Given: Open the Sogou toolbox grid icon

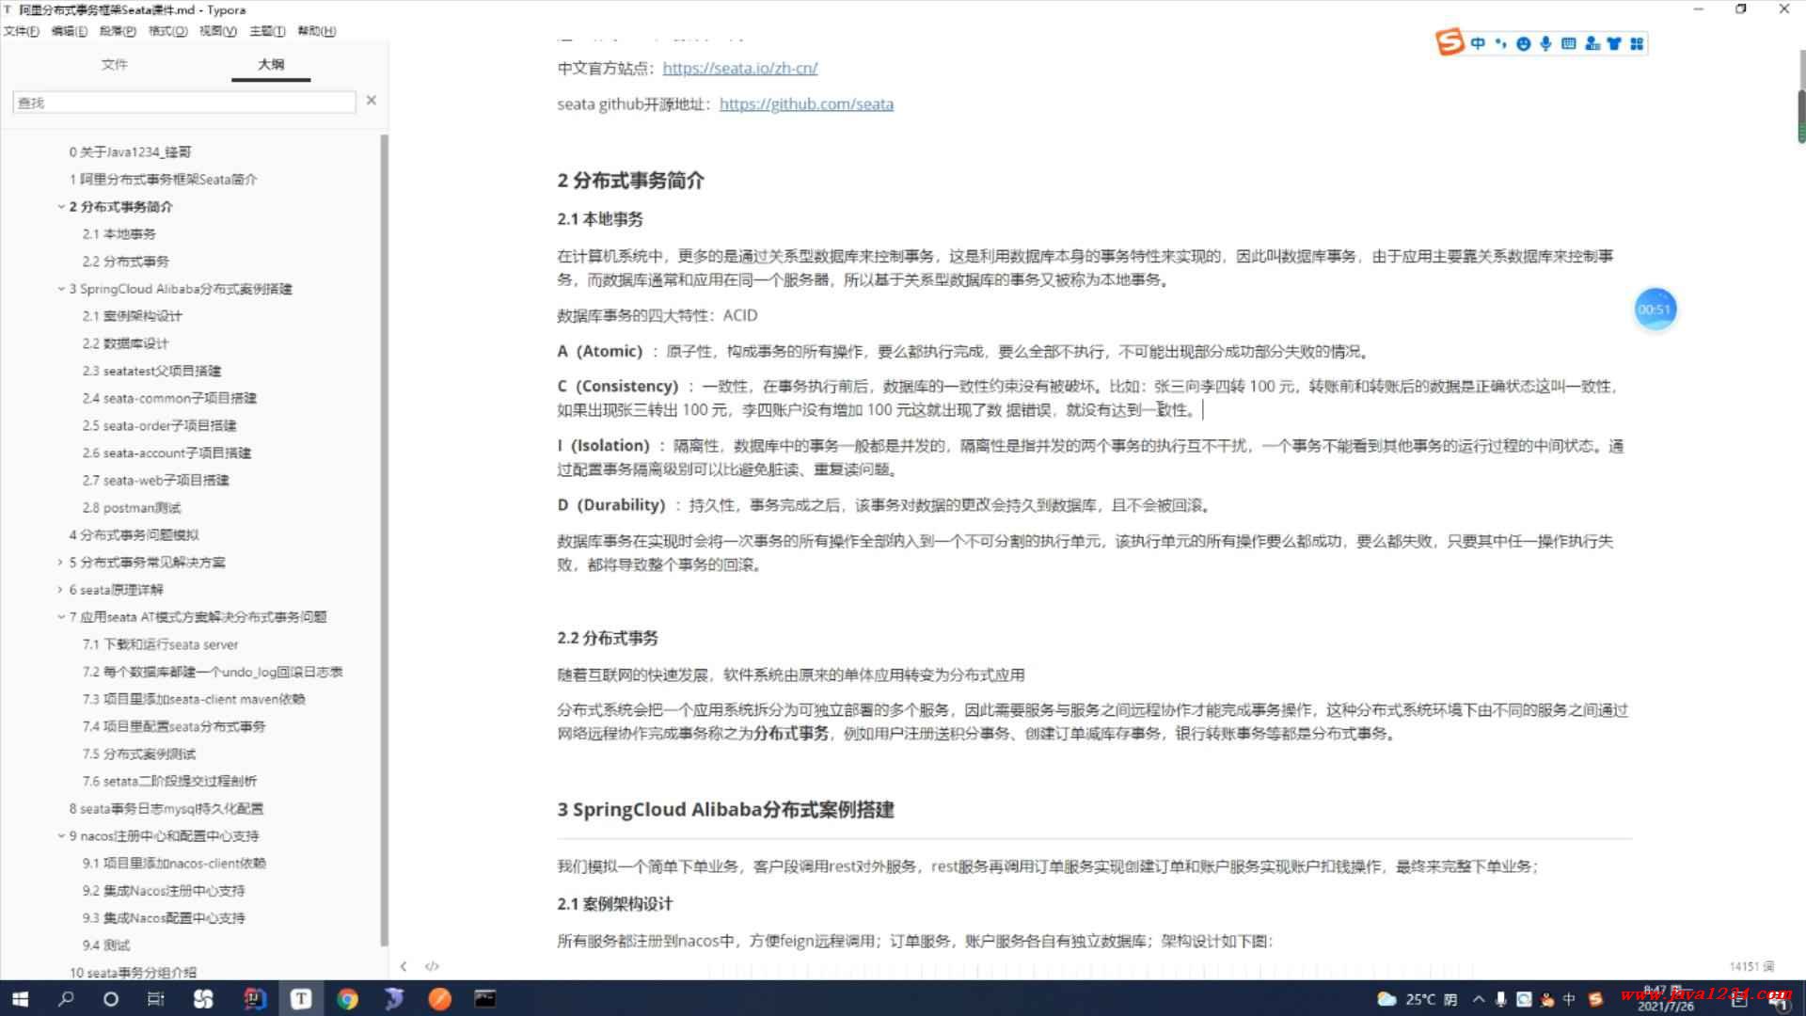Looking at the screenshot, I should [1637, 43].
